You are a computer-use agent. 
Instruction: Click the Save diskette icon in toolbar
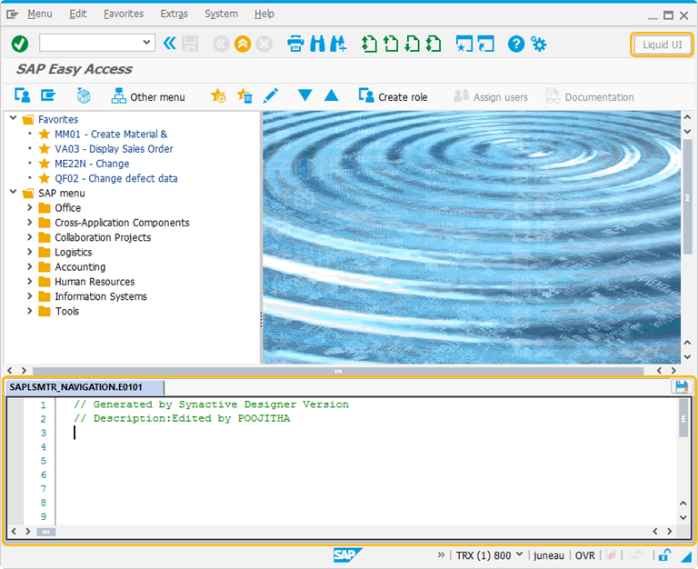coord(190,44)
